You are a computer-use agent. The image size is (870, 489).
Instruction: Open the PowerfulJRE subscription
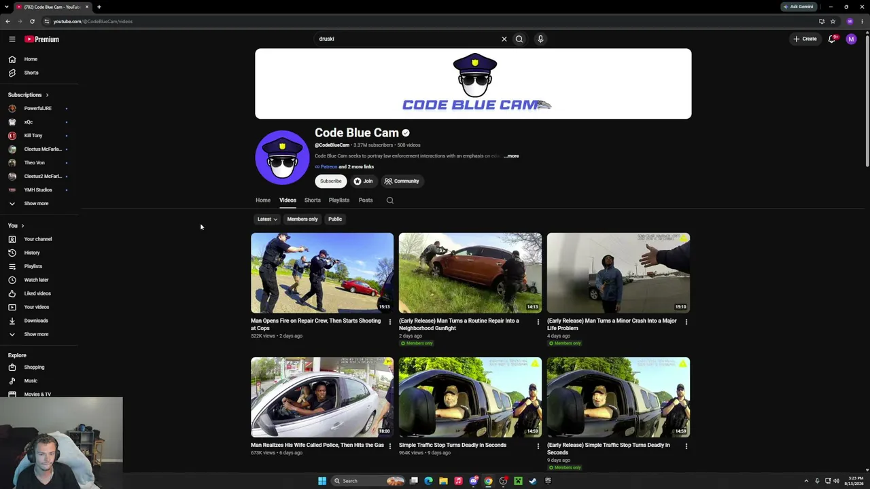click(x=37, y=109)
